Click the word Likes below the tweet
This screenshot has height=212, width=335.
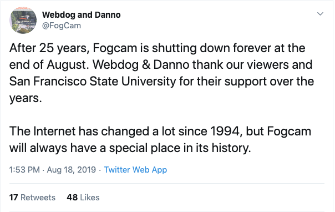90,198
